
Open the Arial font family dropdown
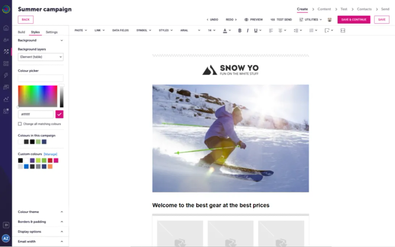(x=190, y=30)
